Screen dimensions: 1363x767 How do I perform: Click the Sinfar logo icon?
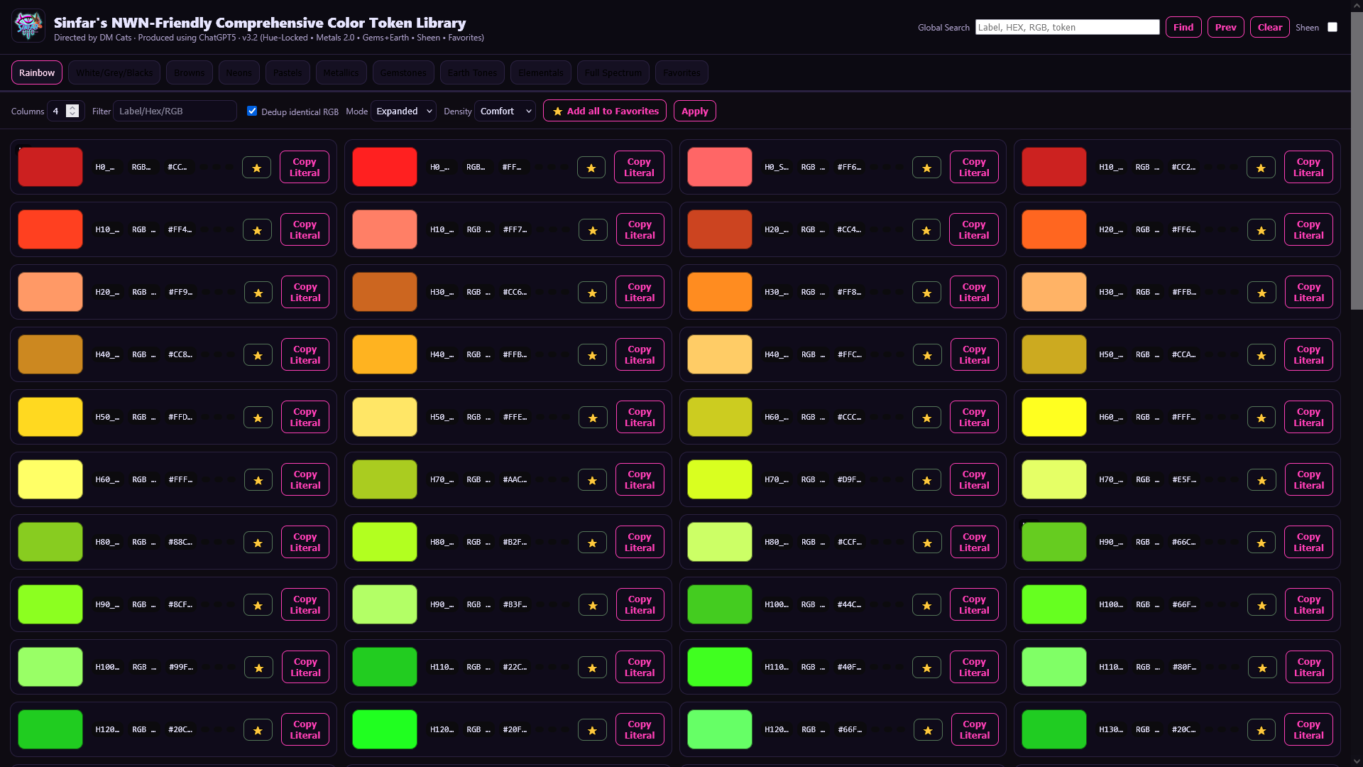pos(28,26)
